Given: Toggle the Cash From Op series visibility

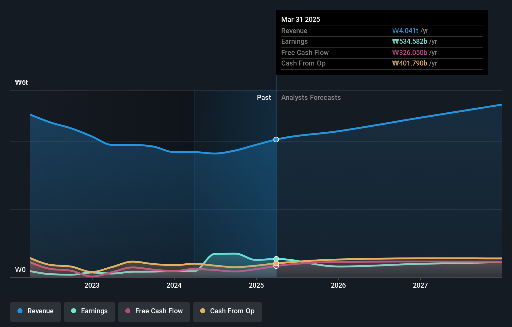Looking at the screenshot, I should point(227,311).
